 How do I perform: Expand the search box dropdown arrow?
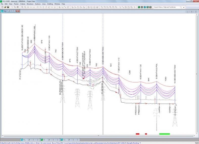point(184,7)
